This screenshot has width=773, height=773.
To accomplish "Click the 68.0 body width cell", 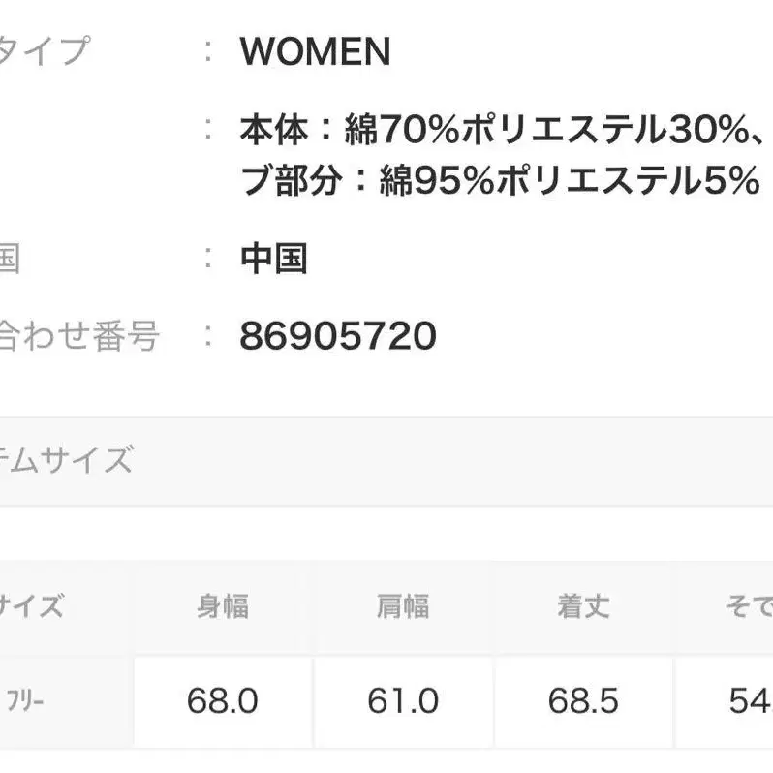I will [223, 701].
